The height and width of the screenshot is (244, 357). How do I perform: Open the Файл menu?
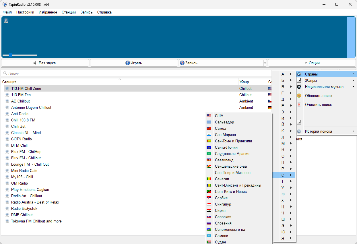tap(7, 12)
